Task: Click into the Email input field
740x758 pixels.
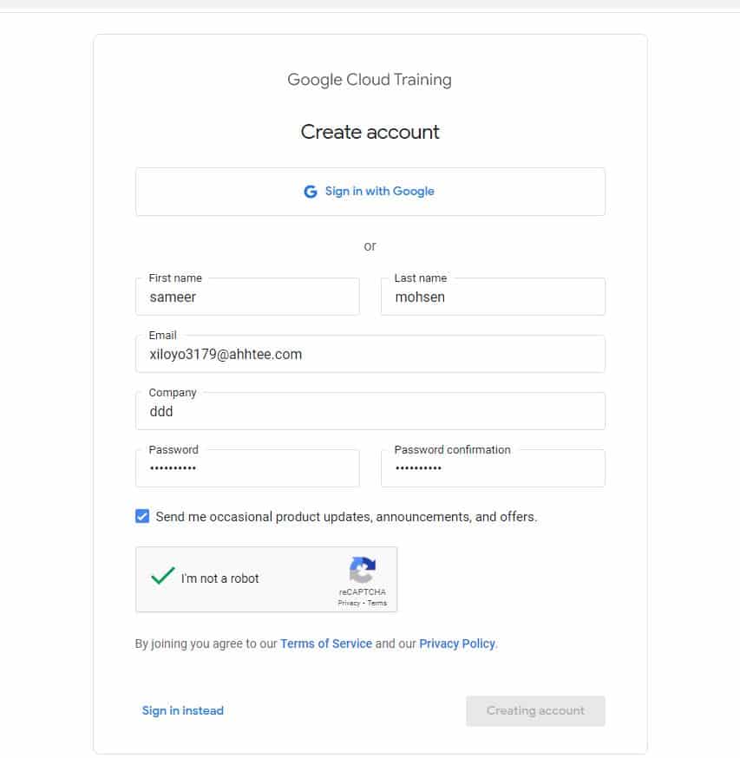Action: tap(370, 355)
